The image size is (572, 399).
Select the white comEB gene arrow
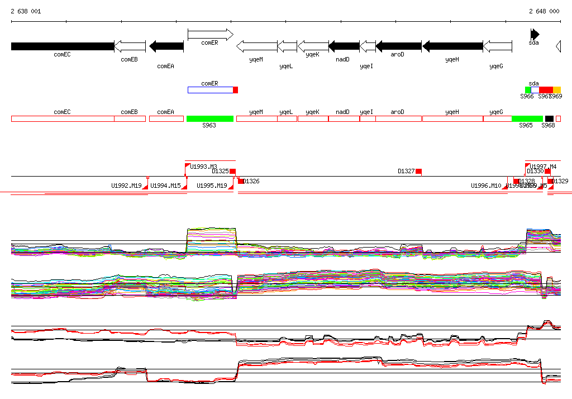pos(130,46)
